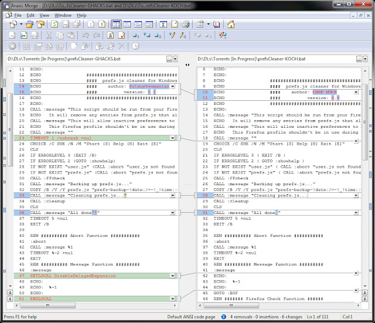
Task: Switch to three-way vertical layout
Action: (x=127, y=24)
